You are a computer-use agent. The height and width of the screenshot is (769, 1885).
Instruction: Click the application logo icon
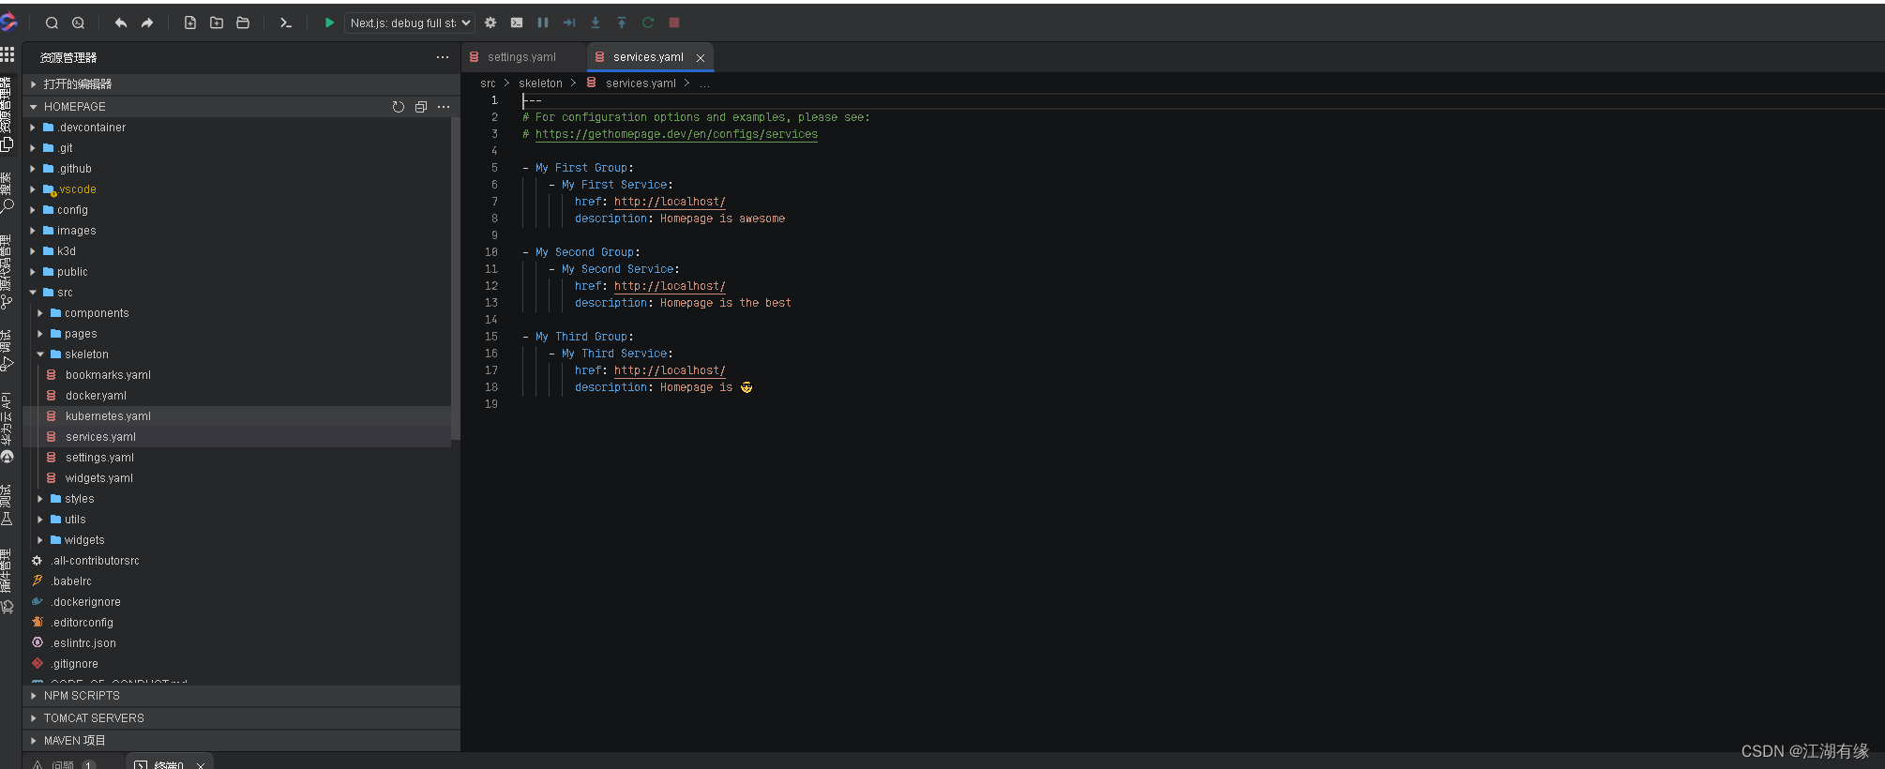[x=8, y=22]
